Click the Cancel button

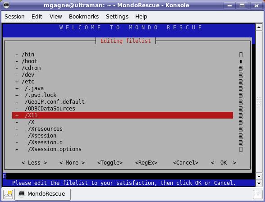(186, 163)
